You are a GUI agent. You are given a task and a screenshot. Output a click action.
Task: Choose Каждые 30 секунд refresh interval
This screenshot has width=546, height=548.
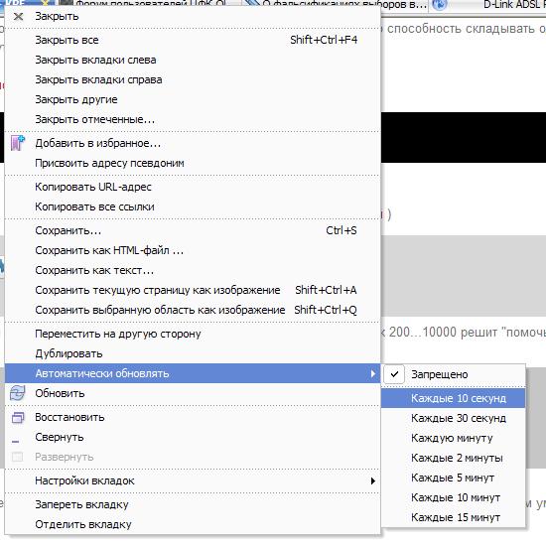454,418
